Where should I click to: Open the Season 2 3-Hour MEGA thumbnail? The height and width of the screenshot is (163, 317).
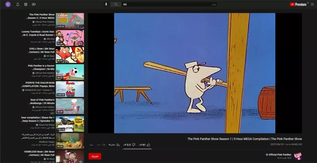tap(70, 21)
